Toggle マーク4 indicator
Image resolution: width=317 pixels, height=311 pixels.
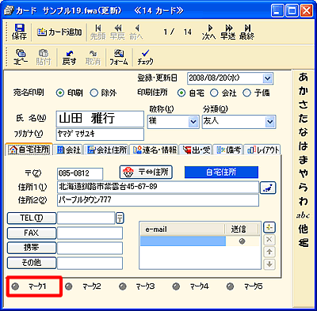[176, 286]
